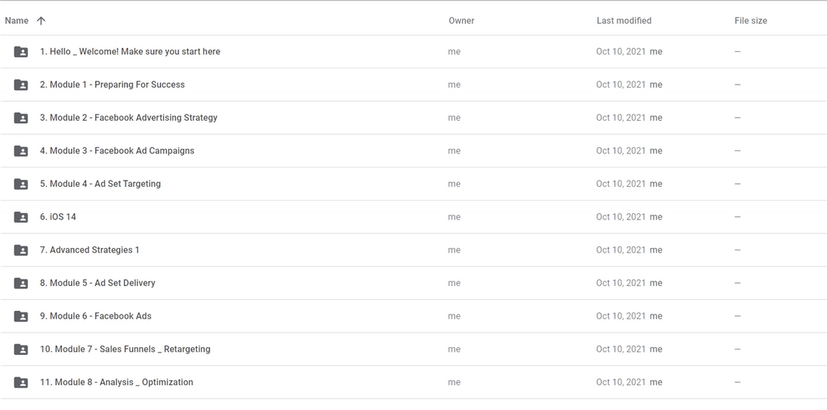Select the folder icon for Ad Set Delivery
The width and height of the screenshot is (827, 410).
pos(21,283)
